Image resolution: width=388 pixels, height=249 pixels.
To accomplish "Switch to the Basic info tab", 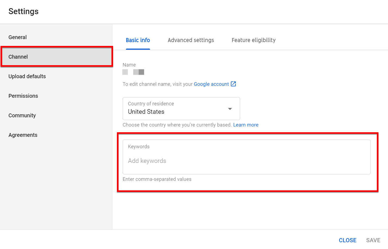I will click(138, 40).
